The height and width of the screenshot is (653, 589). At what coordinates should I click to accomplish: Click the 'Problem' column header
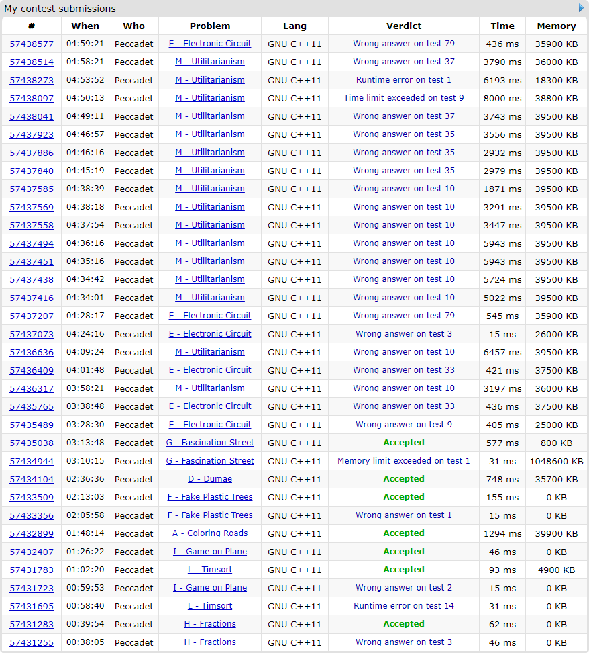tap(210, 26)
